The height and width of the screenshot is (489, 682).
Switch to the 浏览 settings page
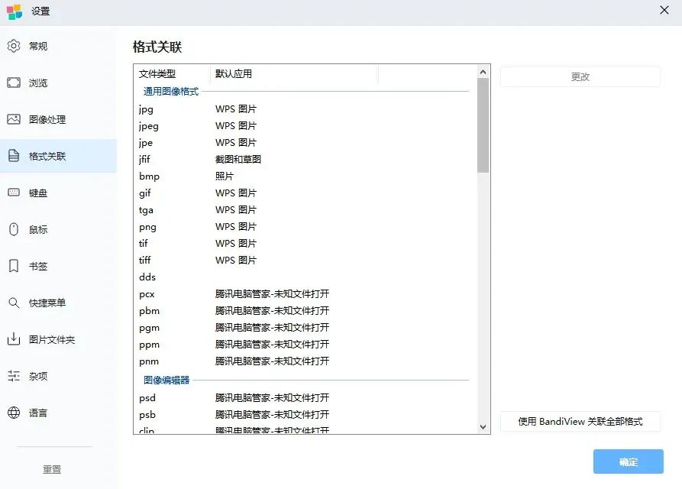click(x=58, y=83)
